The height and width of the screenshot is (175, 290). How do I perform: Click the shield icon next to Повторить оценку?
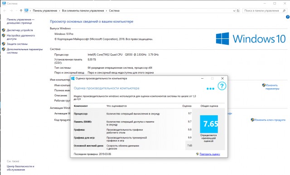(x=198, y=154)
